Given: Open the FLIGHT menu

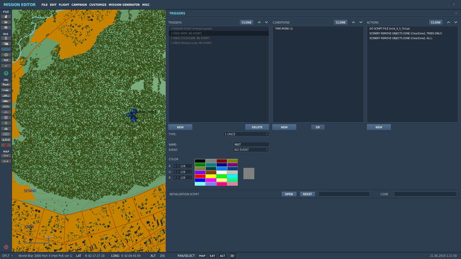Looking at the screenshot, I should [x=64, y=5].
